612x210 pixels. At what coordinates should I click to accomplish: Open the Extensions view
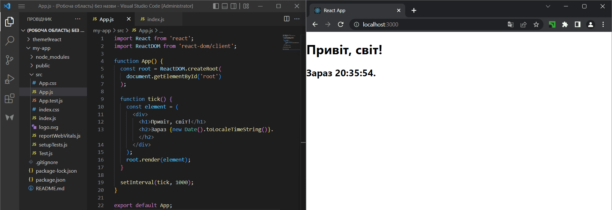10,98
